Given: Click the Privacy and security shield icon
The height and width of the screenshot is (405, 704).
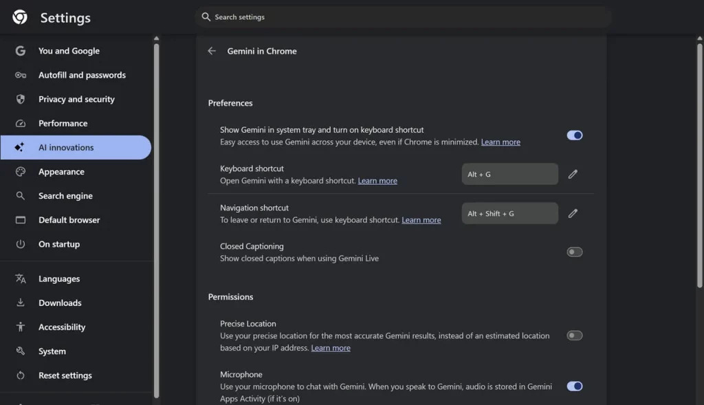Looking at the screenshot, I should pos(20,99).
